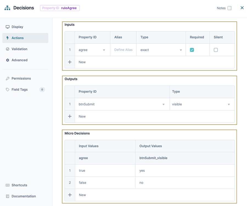Open the exact Type dropdown in Inputs

[x=161, y=50]
